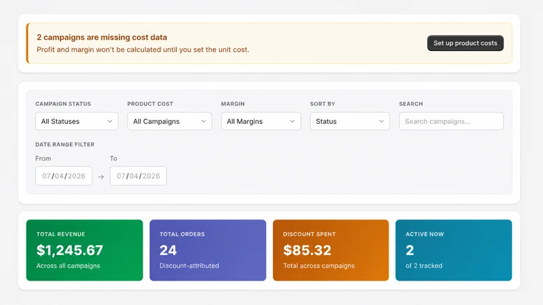Open the All Margins dropdown
The width and height of the screenshot is (543, 305).
[261, 121]
